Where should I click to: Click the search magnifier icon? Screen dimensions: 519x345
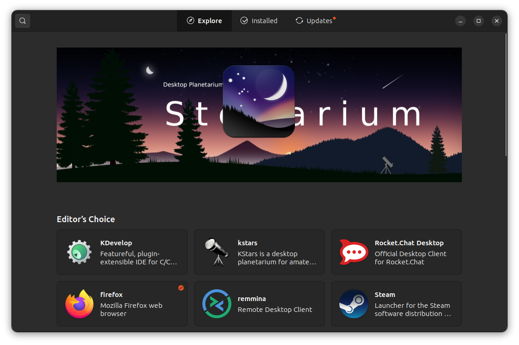(23, 21)
